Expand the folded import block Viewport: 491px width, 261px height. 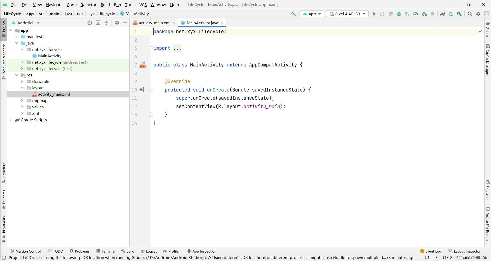(151, 48)
